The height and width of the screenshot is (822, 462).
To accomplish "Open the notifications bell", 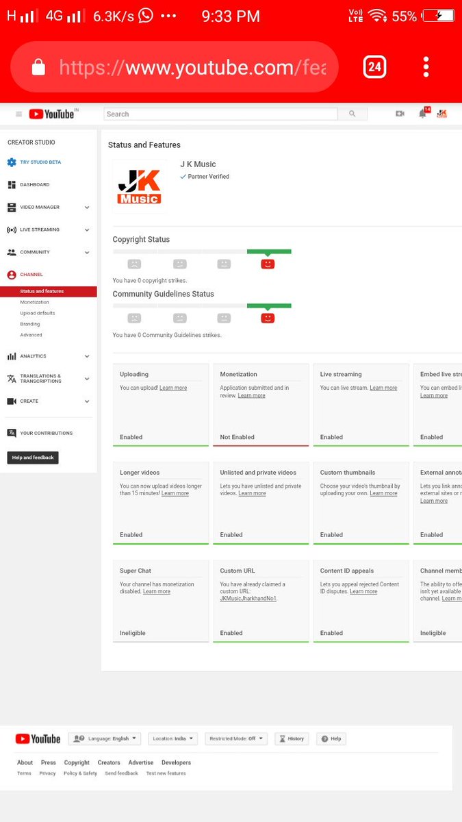I will (x=423, y=114).
